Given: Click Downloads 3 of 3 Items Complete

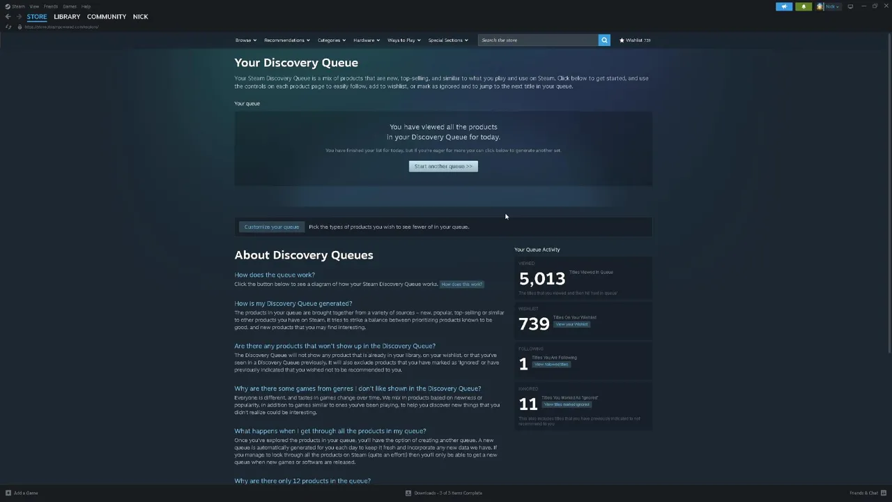Looking at the screenshot, I should [x=448, y=493].
